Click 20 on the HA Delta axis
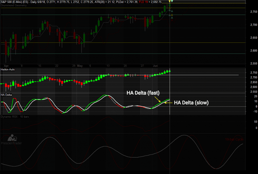 click(255, 96)
